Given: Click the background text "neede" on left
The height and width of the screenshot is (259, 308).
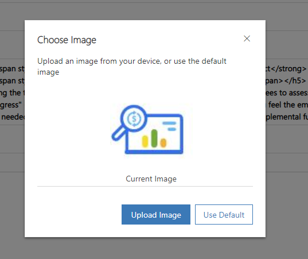Looking at the screenshot, I should pyautogui.click(x=13, y=117).
